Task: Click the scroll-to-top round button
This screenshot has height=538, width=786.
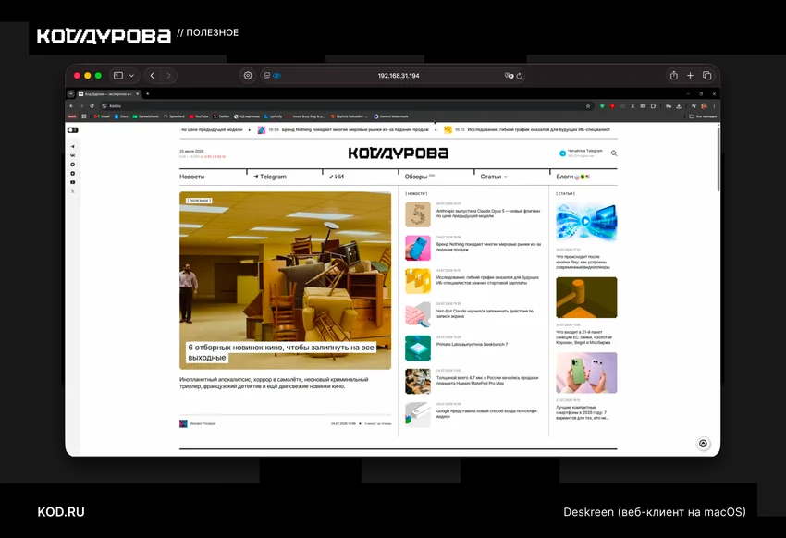Action: point(704,444)
